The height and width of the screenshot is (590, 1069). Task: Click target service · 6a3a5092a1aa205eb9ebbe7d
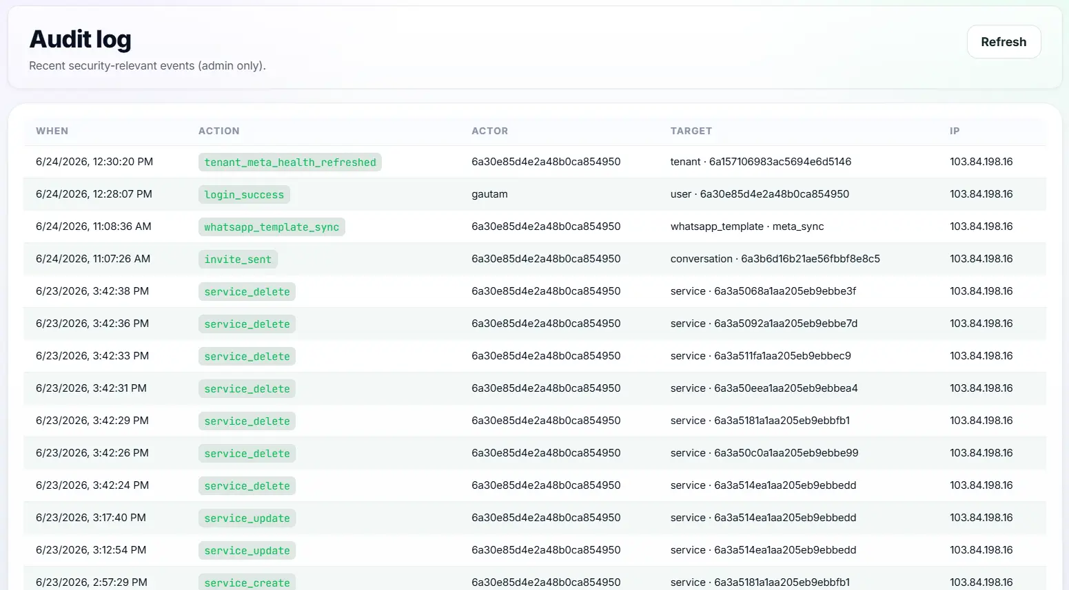(x=764, y=324)
